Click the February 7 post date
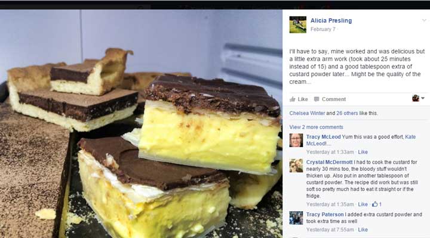 (322, 29)
